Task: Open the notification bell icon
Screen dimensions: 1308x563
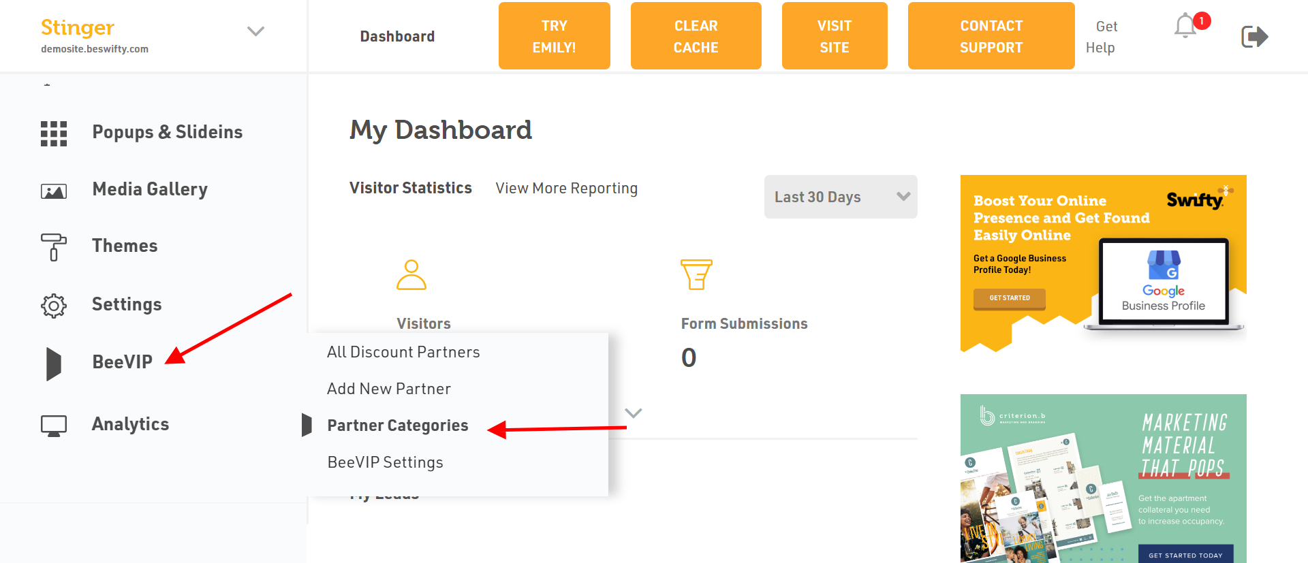Action: point(1185,26)
